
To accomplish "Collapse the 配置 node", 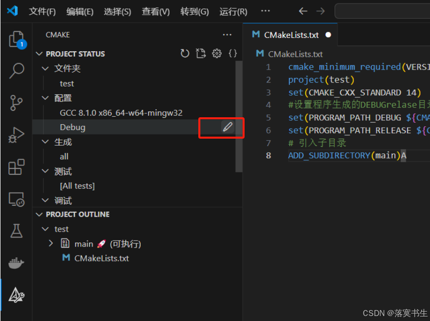I will pos(45,97).
